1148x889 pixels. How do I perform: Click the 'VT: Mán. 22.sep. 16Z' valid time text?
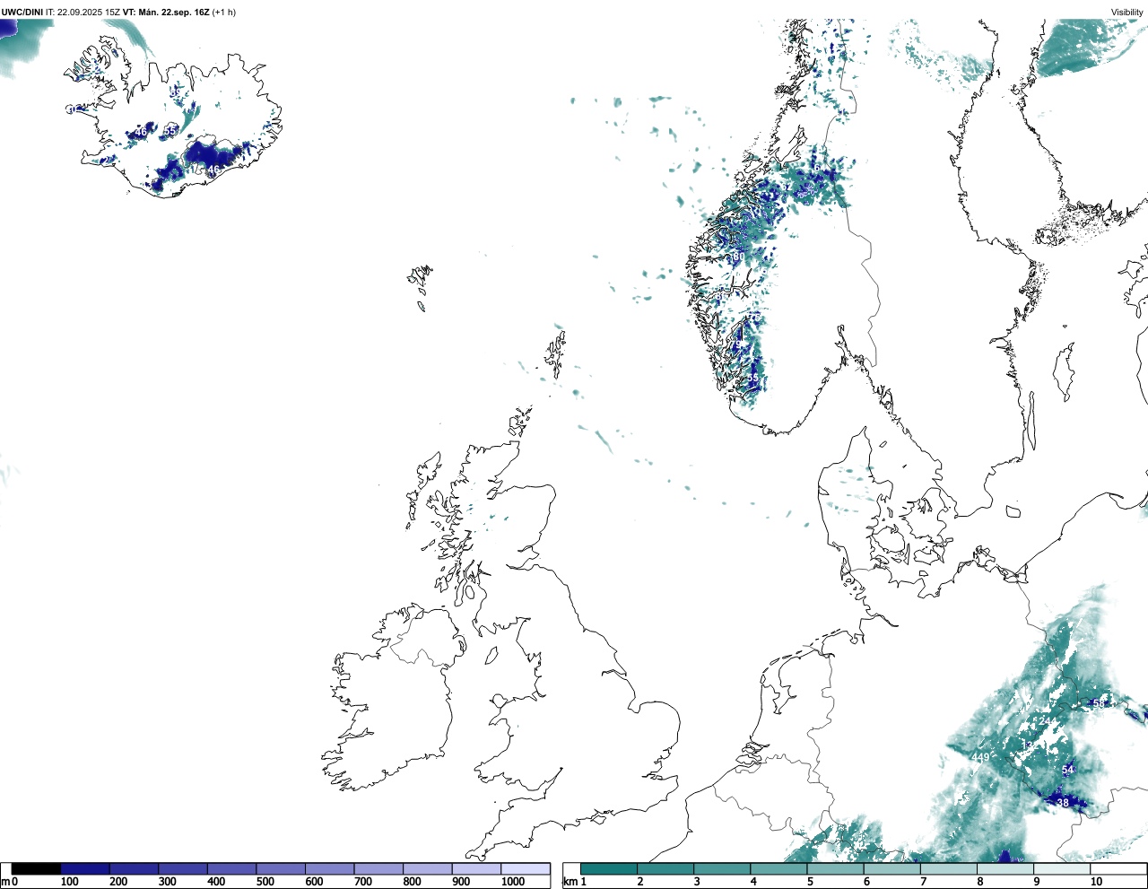(x=166, y=13)
